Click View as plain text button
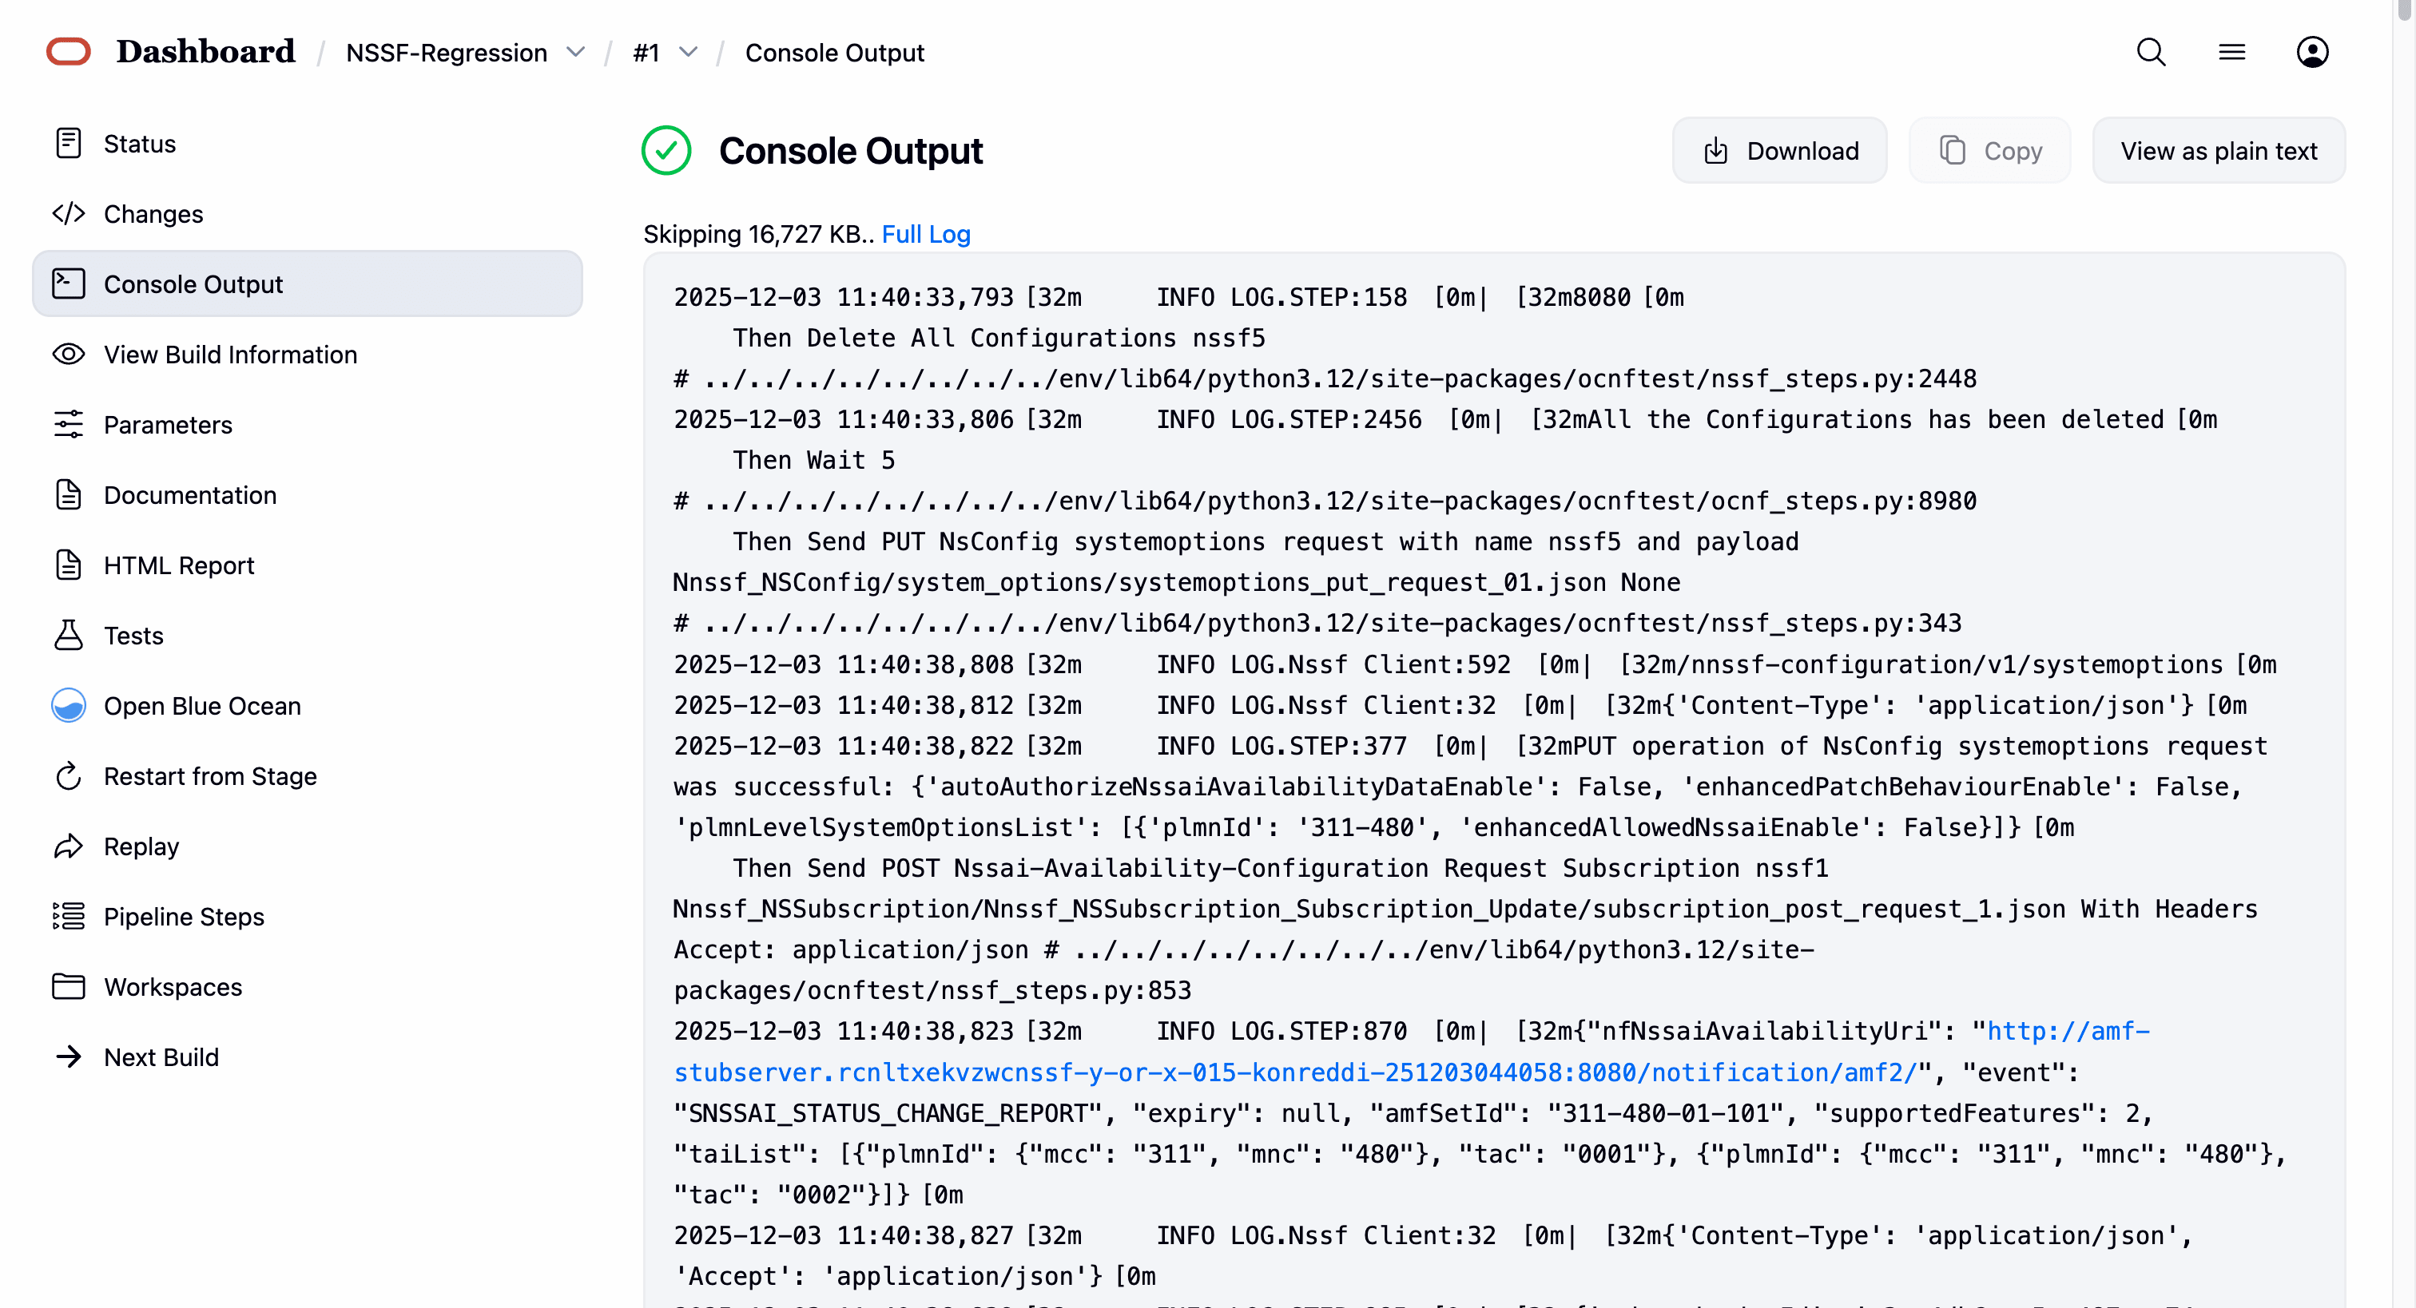2416x1308 pixels. tap(2218, 151)
